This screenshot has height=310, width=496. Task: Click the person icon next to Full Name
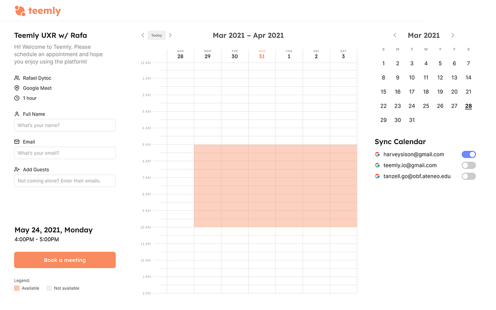tap(17, 114)
